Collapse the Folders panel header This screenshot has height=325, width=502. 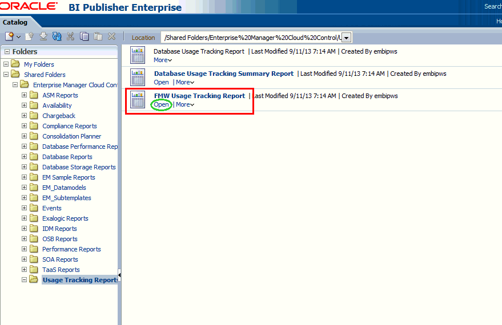(x=7, y=52)
